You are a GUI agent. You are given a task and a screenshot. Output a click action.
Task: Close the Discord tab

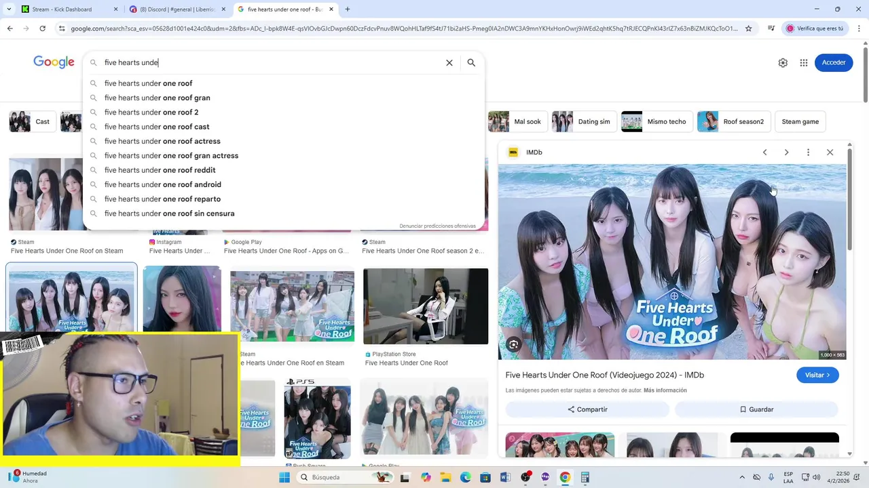[x=223, y=9]
